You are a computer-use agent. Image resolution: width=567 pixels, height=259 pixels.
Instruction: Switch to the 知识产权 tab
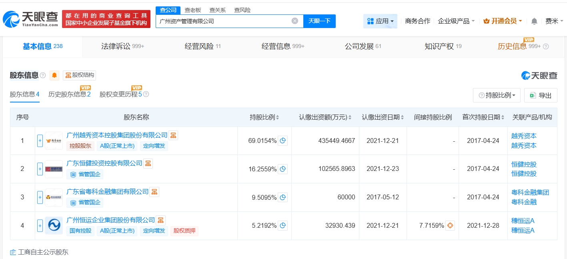pyautogui.click(x=443, y=46)
